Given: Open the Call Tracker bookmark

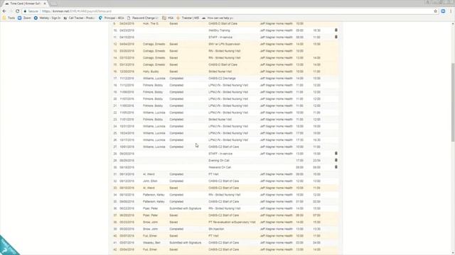Looking at the screenshot, I should point(79,18).
